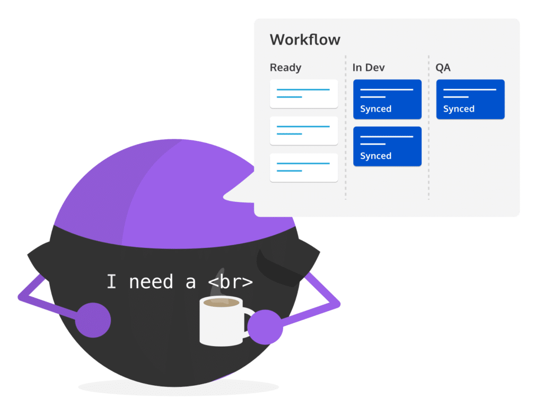Open the top Synced card in In Dev
The width and height of the screenshot is (543, 407).
(387, 99)
